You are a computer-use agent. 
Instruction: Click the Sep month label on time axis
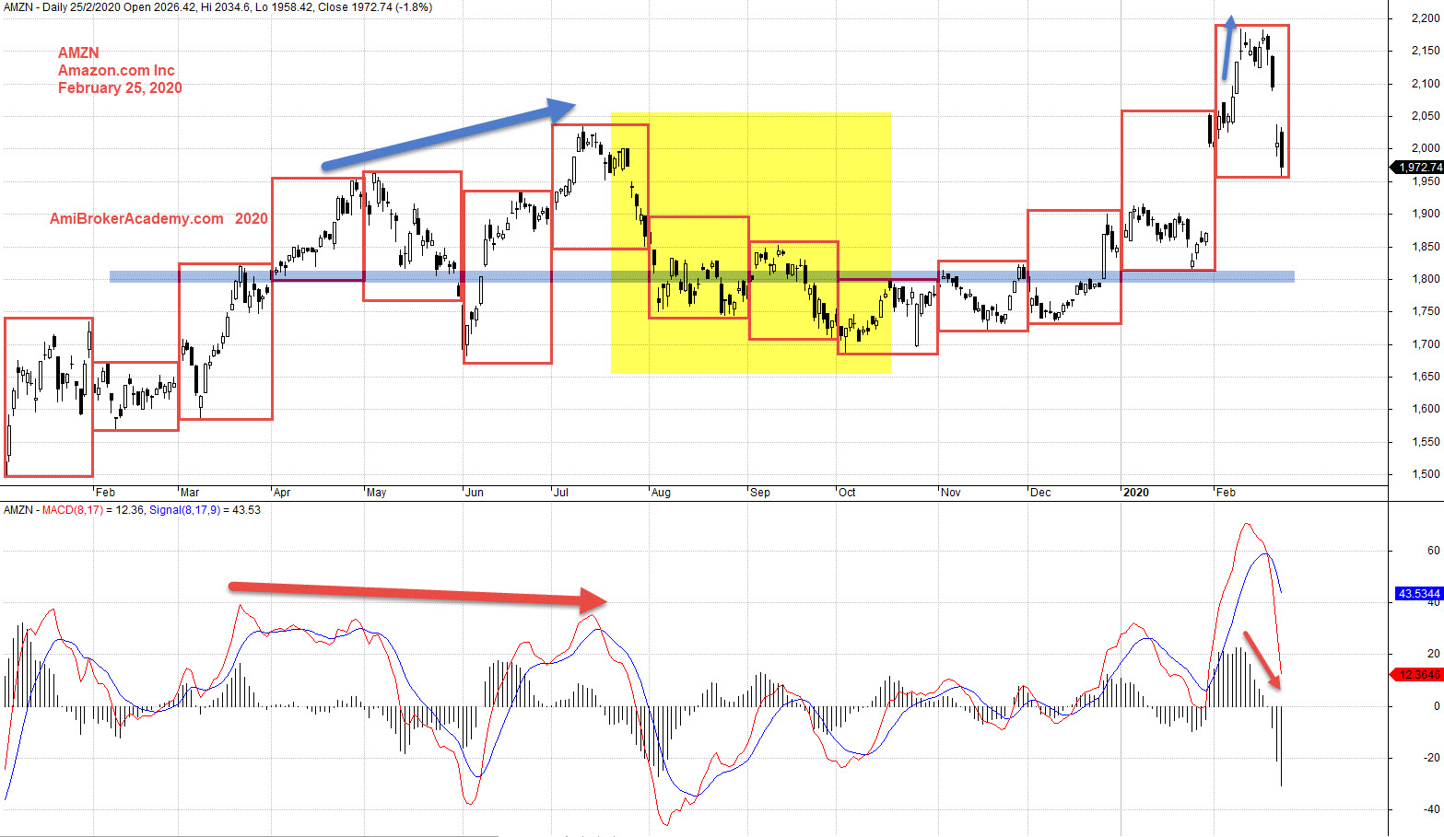[760, 493]
